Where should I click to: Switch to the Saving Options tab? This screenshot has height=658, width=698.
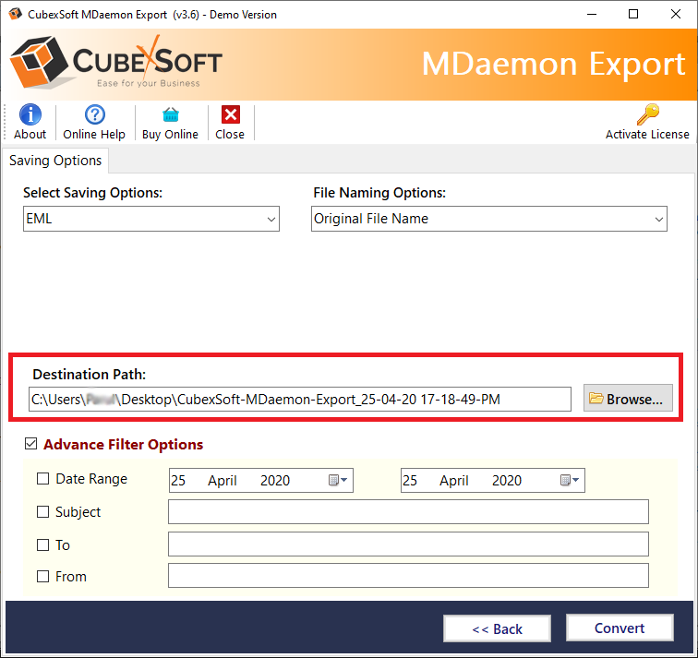click(55, 161)
